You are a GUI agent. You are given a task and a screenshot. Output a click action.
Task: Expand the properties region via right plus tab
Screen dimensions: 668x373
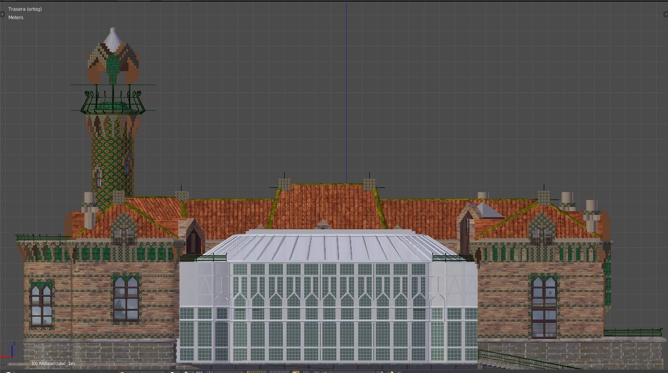point(665,14)
